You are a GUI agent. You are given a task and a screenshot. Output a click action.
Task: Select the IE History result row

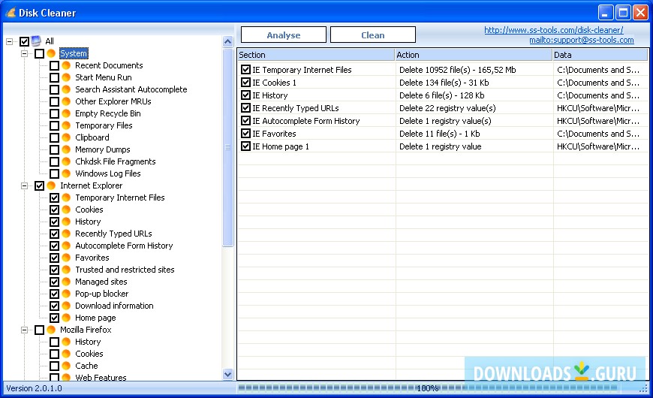pos(443,95)
